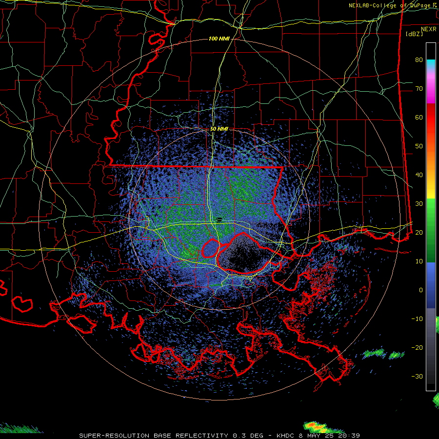Click the 20 value on the dBZ scale
The width and height of the screenshot is (439, 439).
(x=419, y=232)
